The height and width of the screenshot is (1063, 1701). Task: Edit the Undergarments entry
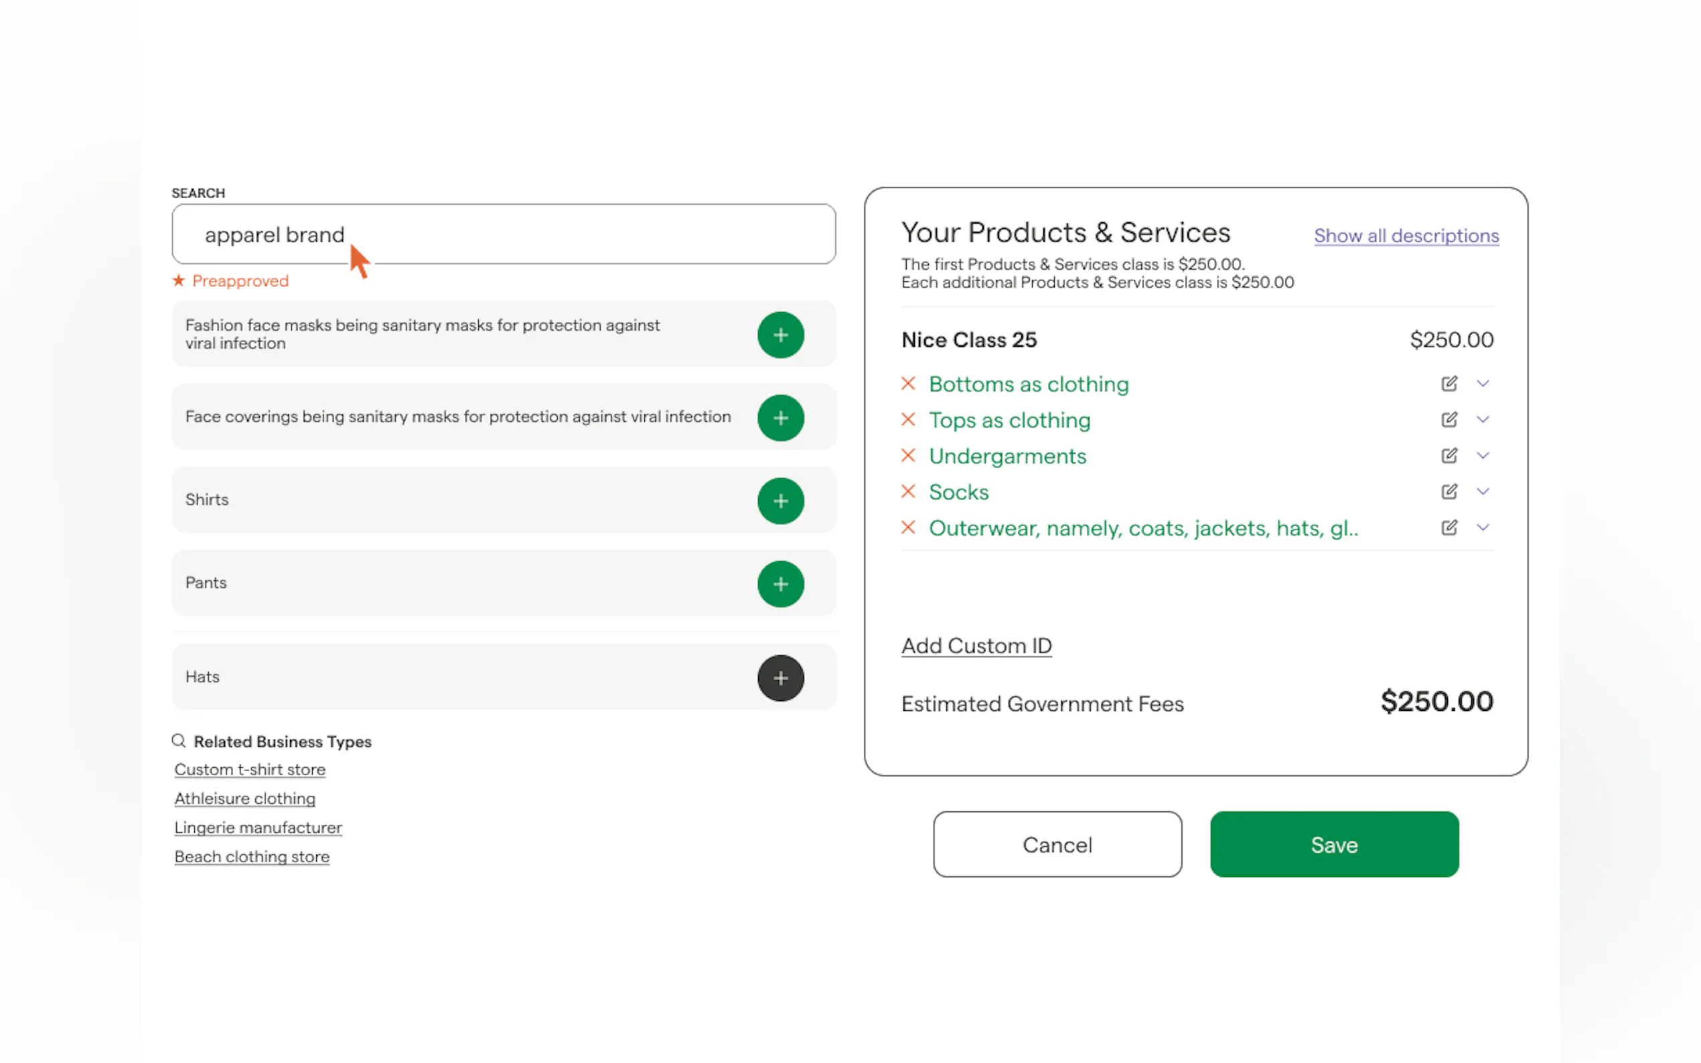pos(1449,456)
